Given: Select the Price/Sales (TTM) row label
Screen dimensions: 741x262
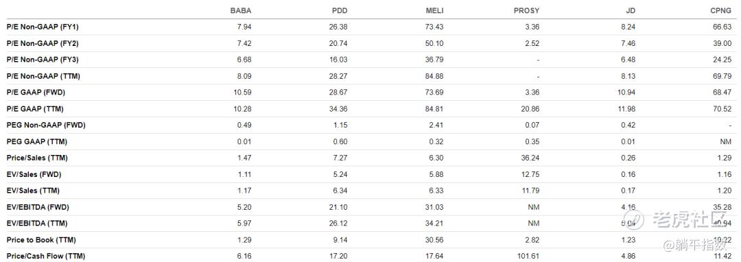Looking at the screenshot, I should point(34,158).
